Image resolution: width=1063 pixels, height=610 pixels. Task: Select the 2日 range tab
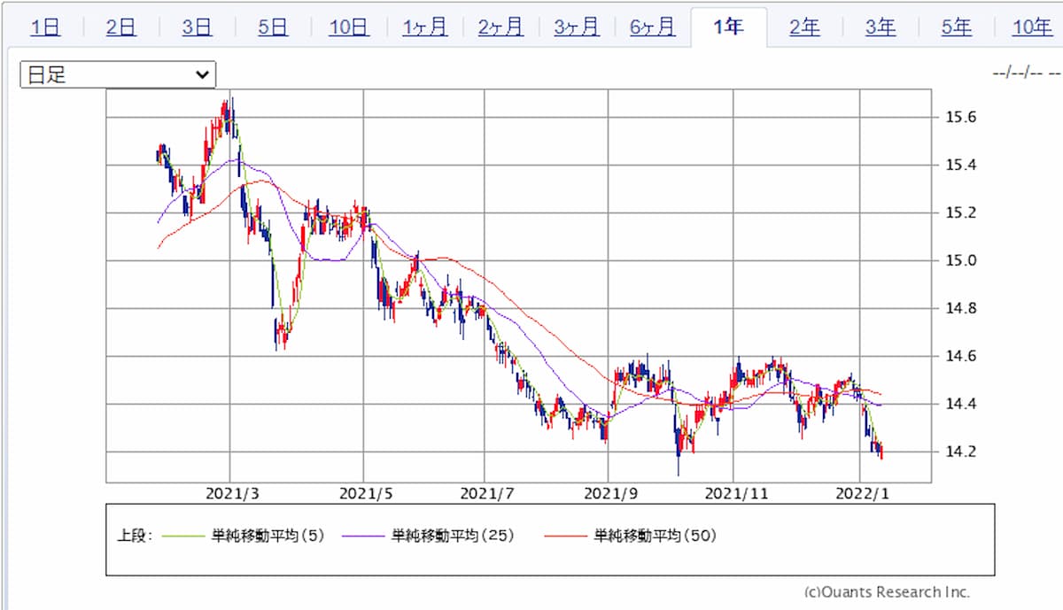[x=120, y=27]
